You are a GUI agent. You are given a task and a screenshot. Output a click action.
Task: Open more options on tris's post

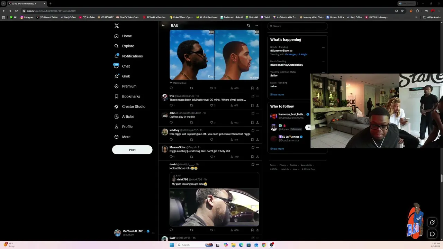click(257, 96)
